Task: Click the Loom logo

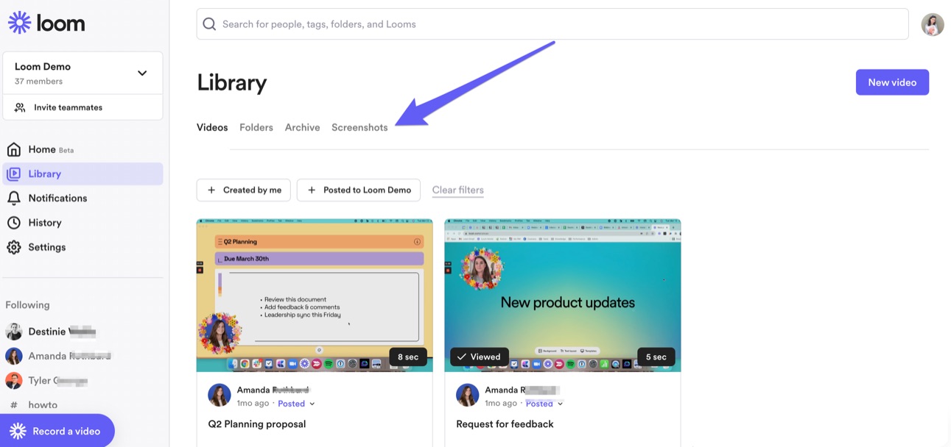Action: coord(46,23)
